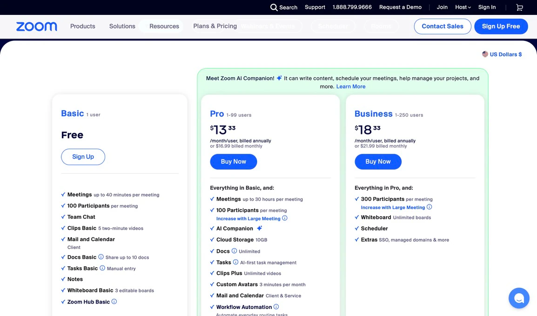
Task: Click the Whiteboard Basic feature
Action: click(111, 290)
